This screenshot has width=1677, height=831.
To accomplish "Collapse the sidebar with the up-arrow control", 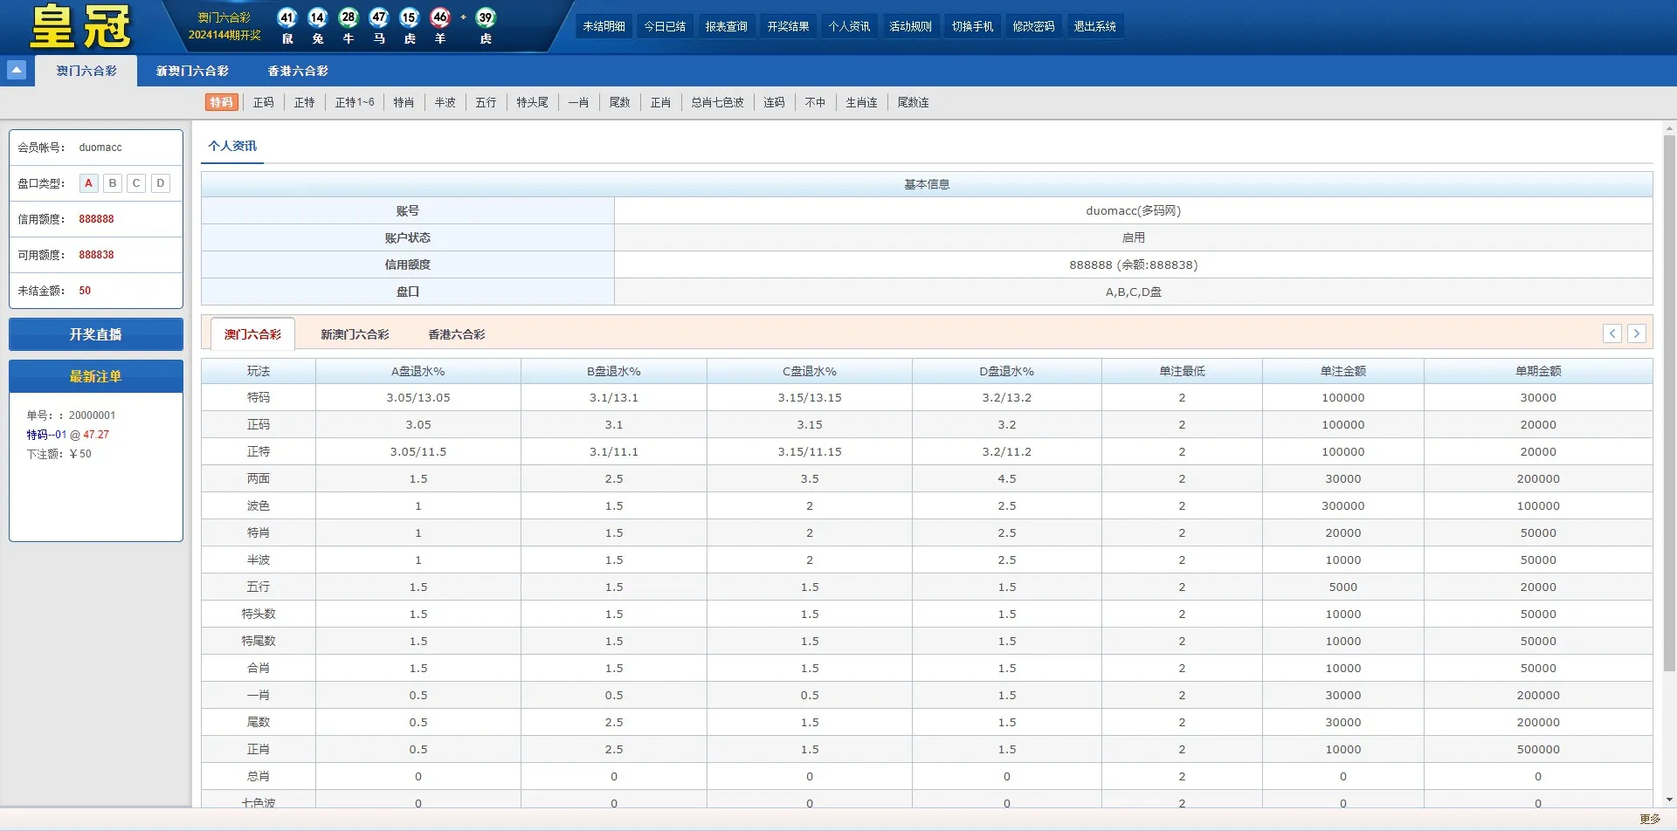I will point(16,69).
